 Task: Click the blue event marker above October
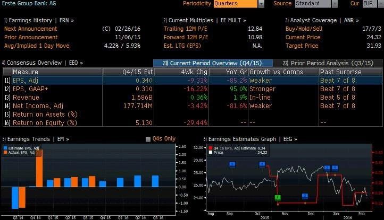pos(262,164)
